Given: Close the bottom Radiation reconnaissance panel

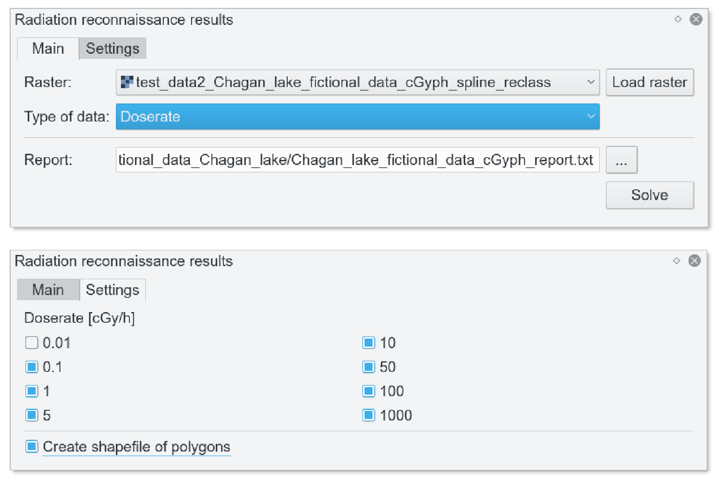Looking at the screenshot, I should (x=694, y=261).
